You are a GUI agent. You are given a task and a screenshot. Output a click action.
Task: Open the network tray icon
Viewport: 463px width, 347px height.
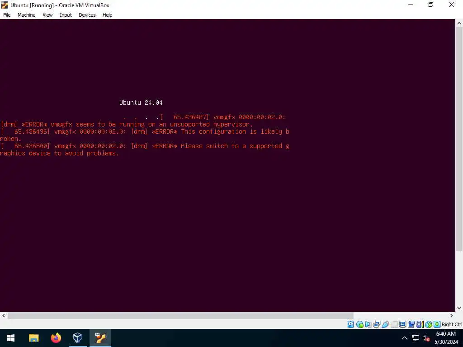(416, 338)
